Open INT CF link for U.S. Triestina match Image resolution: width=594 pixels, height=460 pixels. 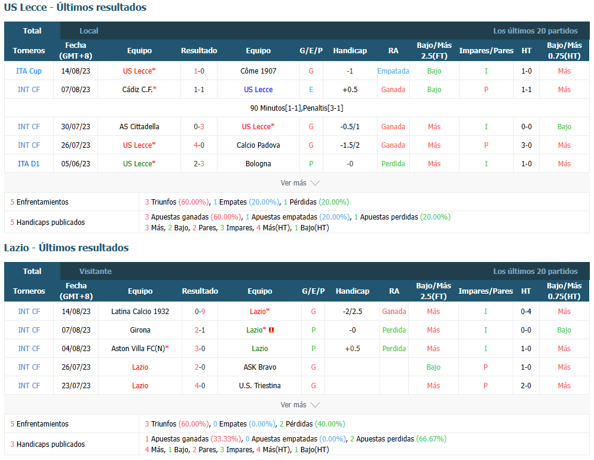[x=29, y=386]
